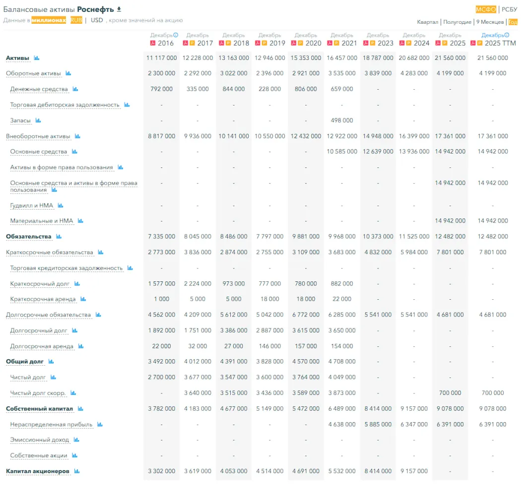Image resolution: width=521 pixels, height=488 pixels.
Task: Click Долгосрочная аренда value 146 000
Action: tap(270, 346)
